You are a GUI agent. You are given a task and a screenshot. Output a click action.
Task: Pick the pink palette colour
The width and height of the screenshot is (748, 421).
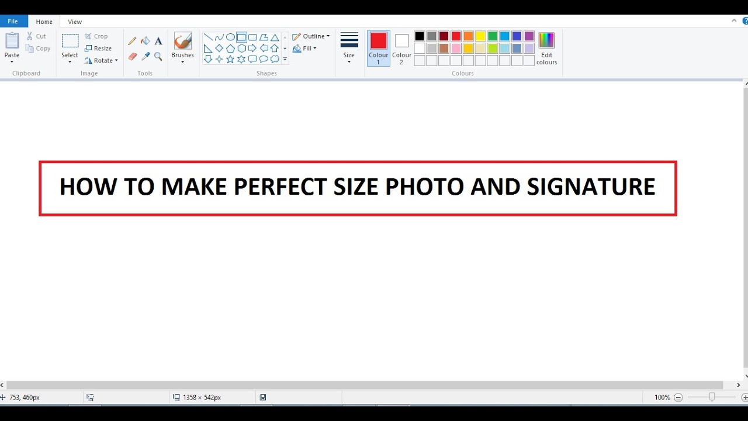(x=456, y=49)
